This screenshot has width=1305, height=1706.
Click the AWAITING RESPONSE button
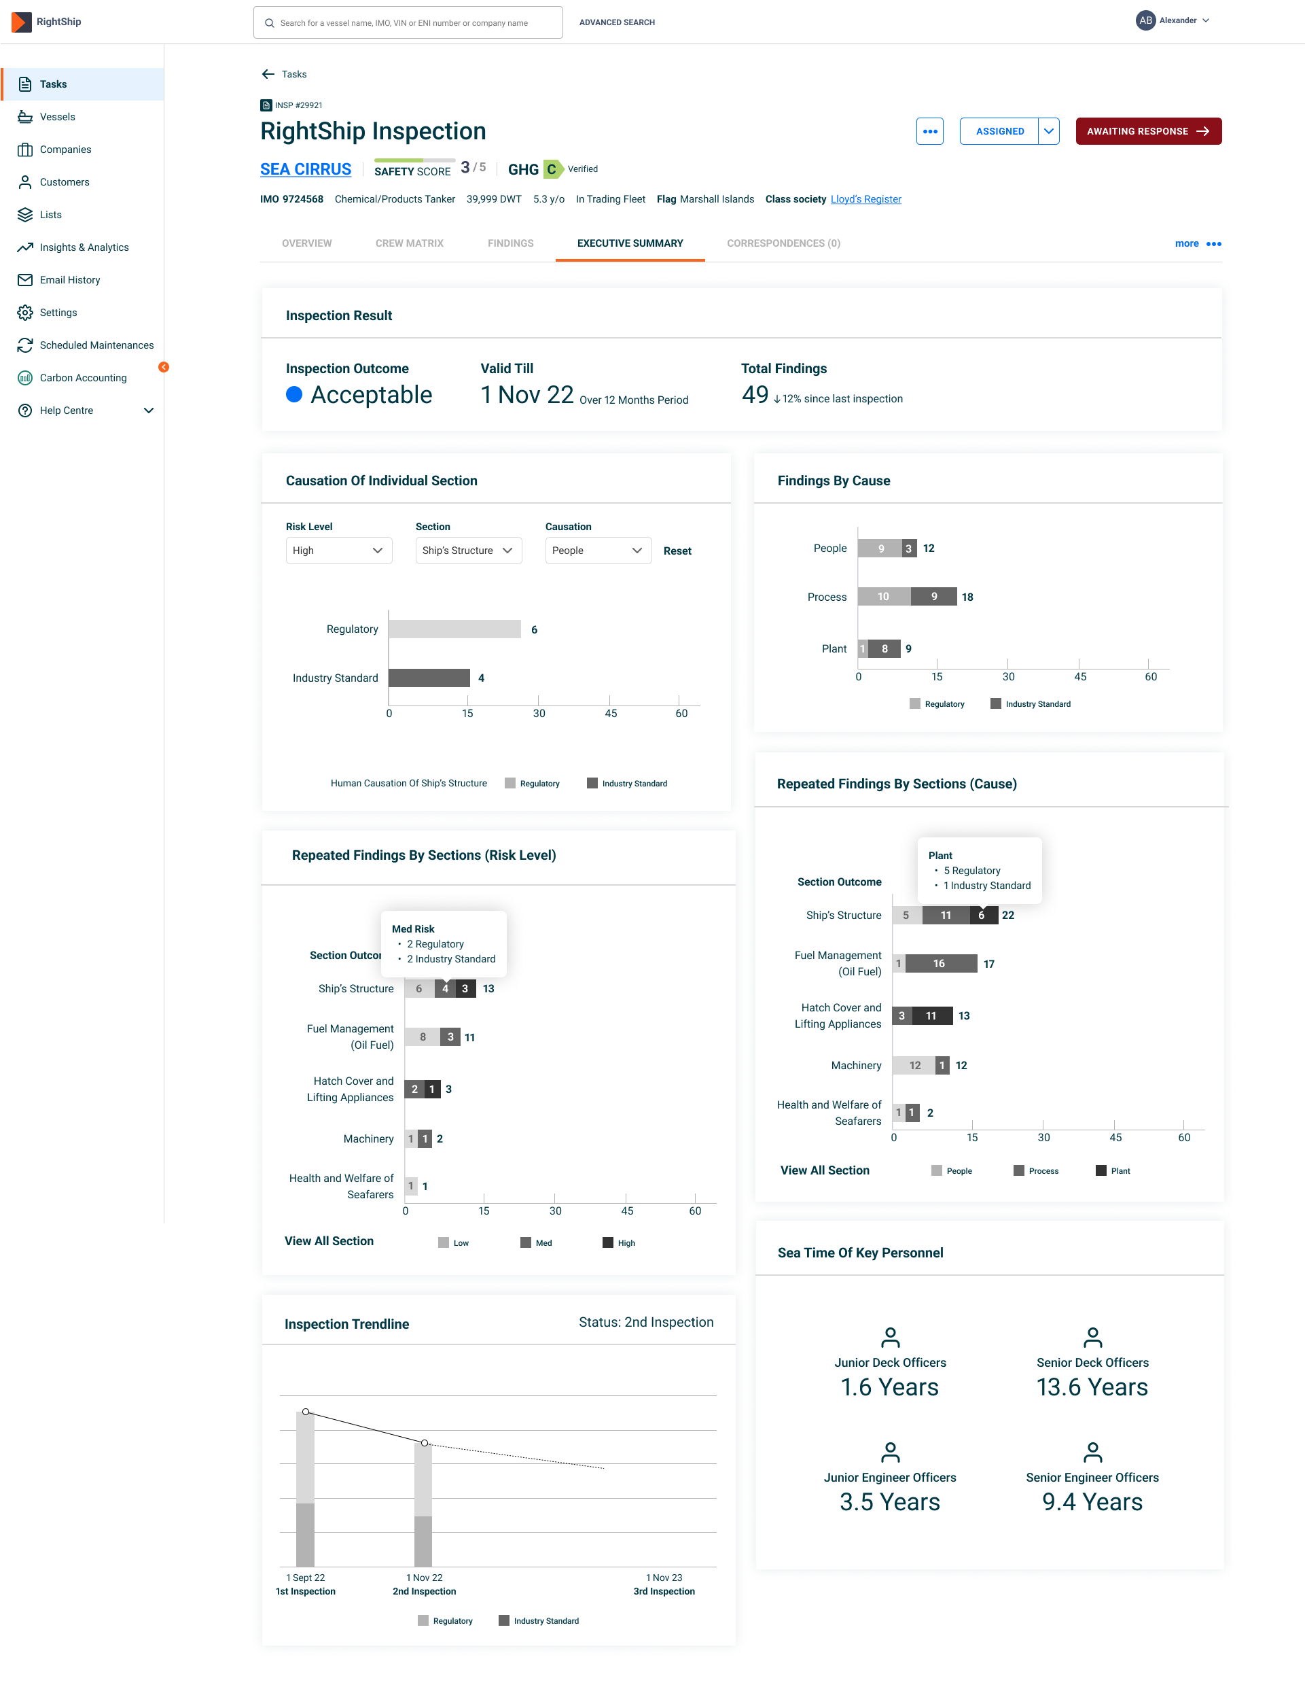[1148, 131]
